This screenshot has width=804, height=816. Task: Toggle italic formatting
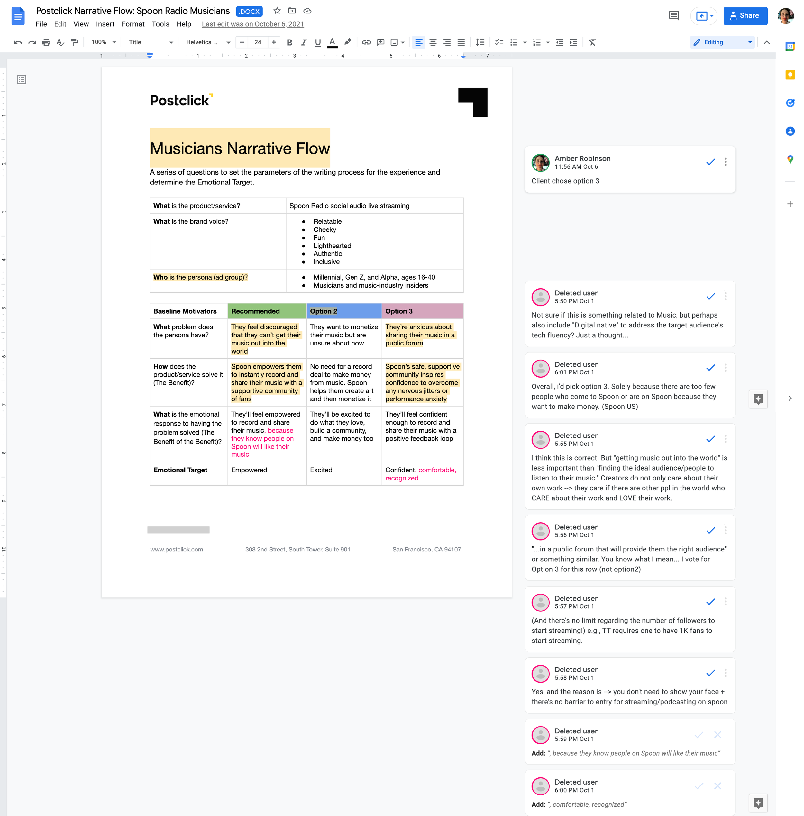(x=304, y=42)
